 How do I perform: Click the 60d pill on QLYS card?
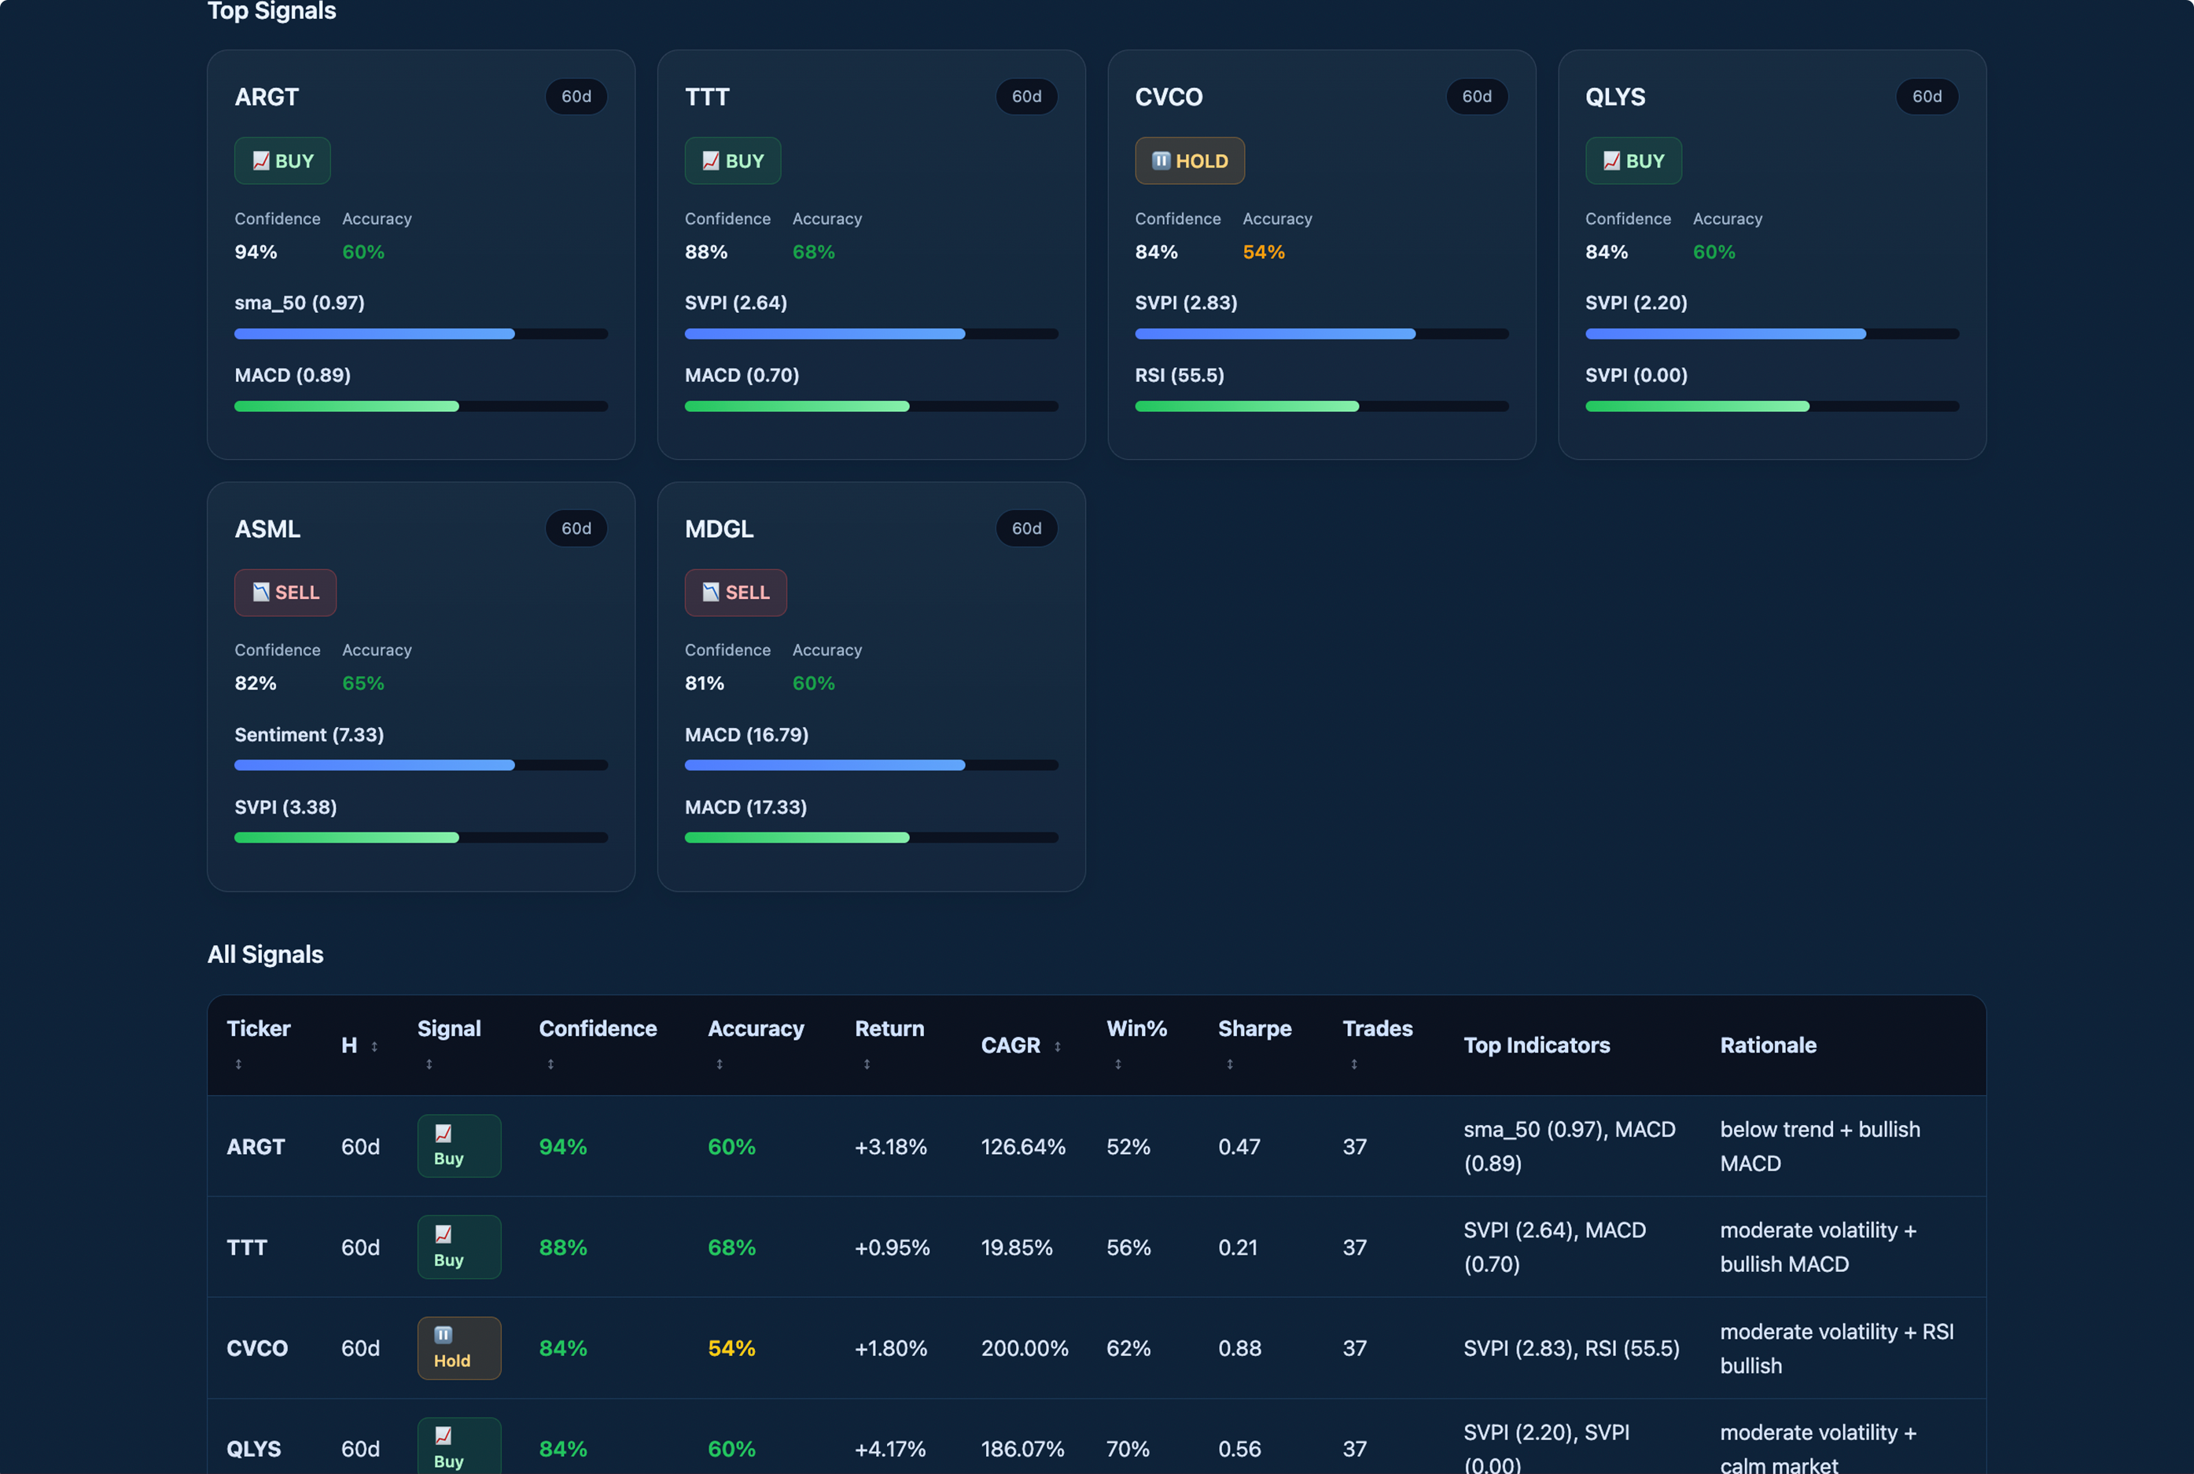pos(1927,97)
